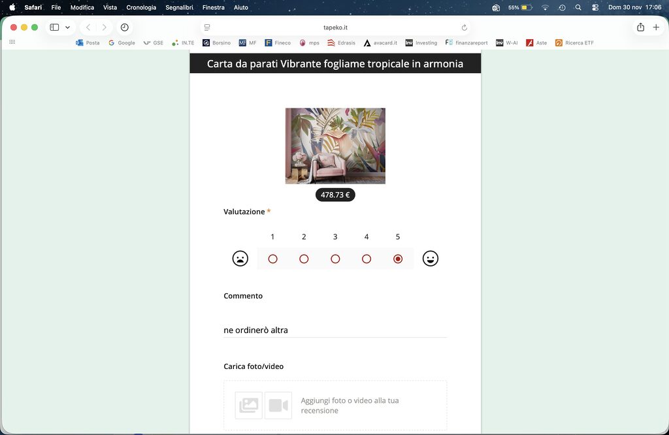Open the Share icon in toolbar
The image size is (669, 435).
click(x=640, y=27)
